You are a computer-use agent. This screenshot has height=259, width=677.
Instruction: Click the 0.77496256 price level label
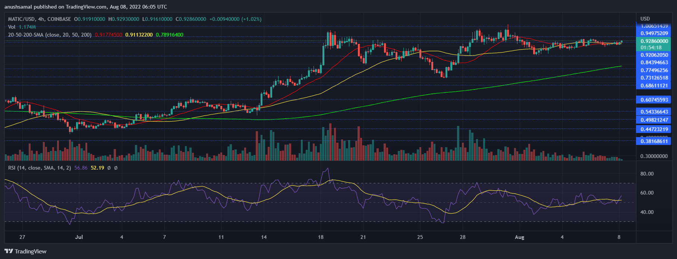pyautogui.click(x=654, y=70)
